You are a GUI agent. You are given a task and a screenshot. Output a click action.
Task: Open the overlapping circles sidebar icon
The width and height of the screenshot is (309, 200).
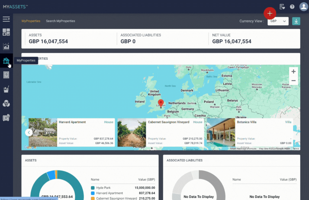[x=6, y=103]
